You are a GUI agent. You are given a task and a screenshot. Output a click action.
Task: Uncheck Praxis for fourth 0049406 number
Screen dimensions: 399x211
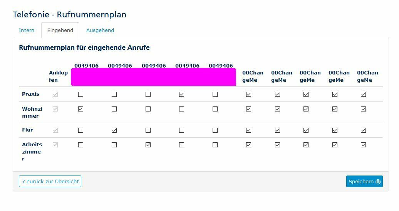click(181, 94)
